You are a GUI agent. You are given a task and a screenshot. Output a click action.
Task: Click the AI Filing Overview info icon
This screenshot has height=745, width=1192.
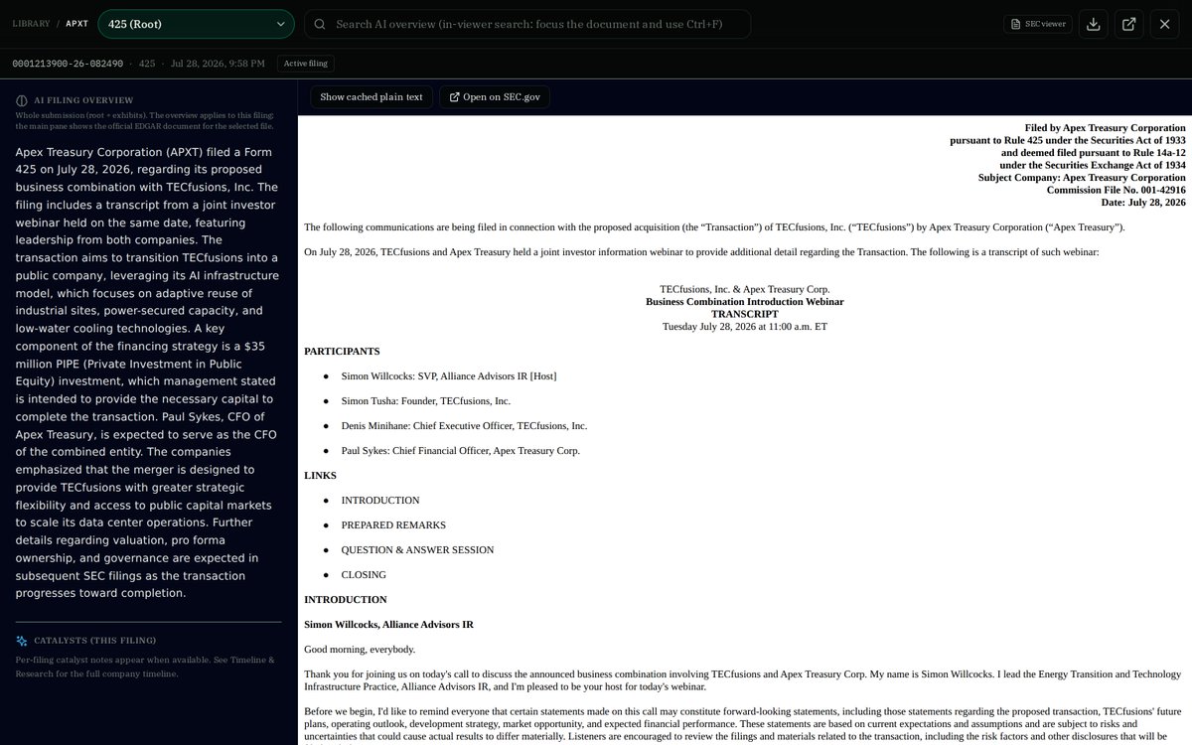(x=22, y=100)
